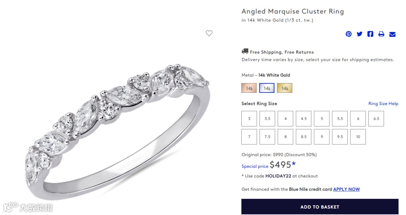
Task: Click APPLY NOW credit card link
Action: (346, 189)
